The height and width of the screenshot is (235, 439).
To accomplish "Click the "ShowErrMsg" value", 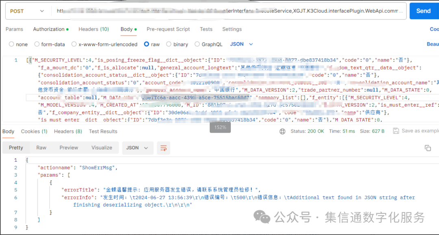I will pos(97,168).
